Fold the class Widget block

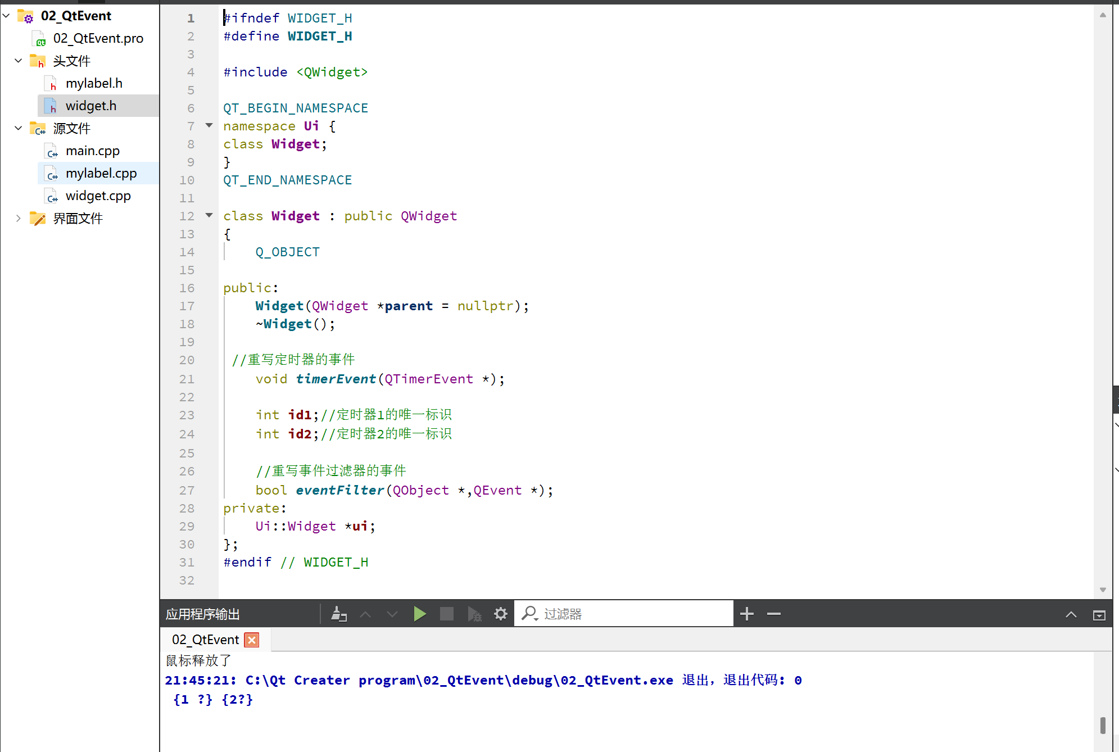209,215
